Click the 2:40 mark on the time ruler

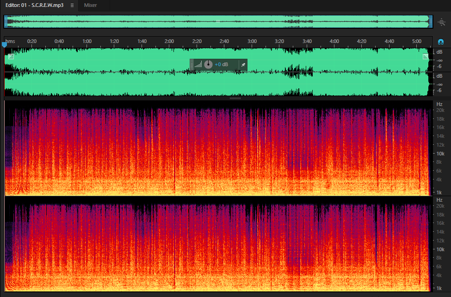click(224, 42)
